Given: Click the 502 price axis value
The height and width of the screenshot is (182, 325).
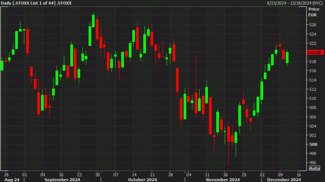Looking at the screenshot, I should coord(312,135).
